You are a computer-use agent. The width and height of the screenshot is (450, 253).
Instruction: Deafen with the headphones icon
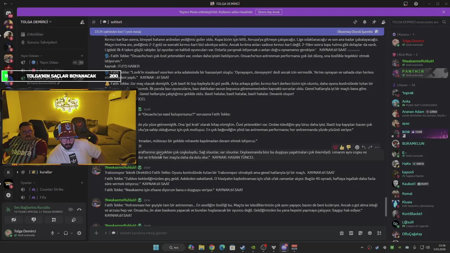click(66, 233)
